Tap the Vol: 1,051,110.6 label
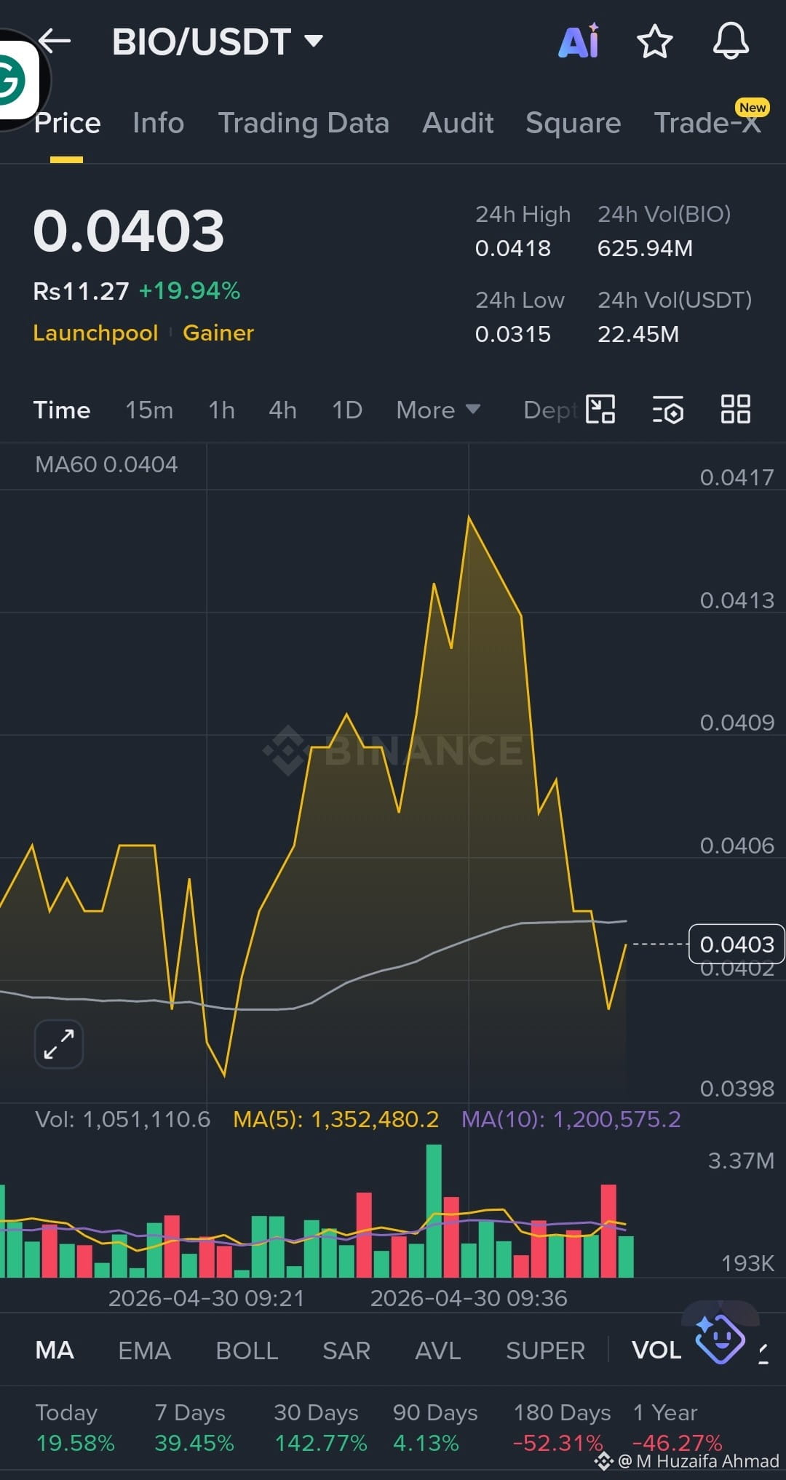The image size is (786, 1480). coord(123,1119)
